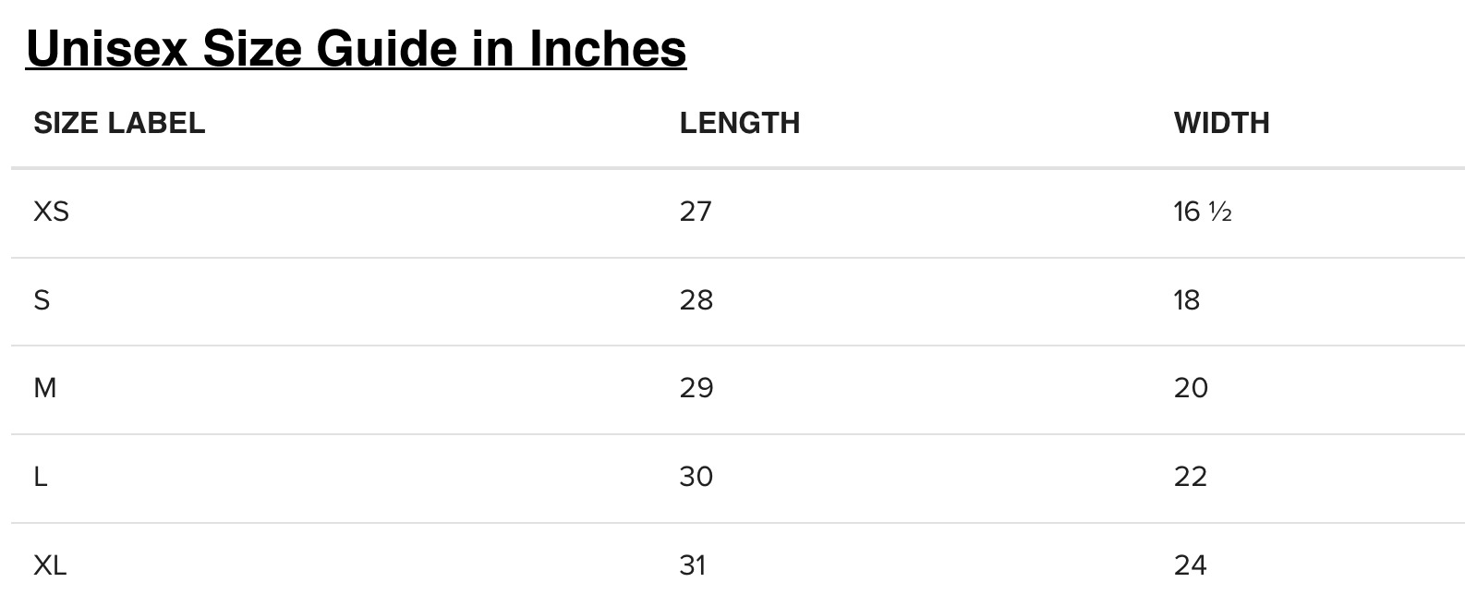
Task: Click the width value 24
Action: (x=1191, y=565)
